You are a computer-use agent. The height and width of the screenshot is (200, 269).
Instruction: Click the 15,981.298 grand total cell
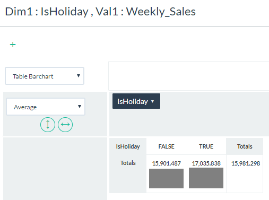pyautogui.click(x=246, y=163)
